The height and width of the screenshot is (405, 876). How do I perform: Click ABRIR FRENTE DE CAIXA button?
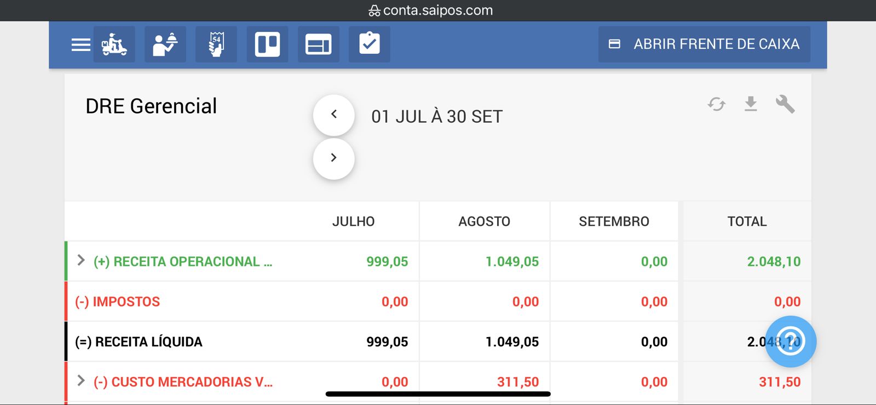[x=704, y=44]
